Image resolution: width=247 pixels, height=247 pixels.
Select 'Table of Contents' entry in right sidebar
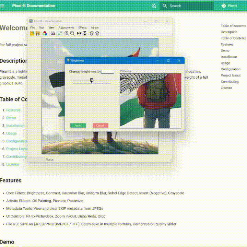pos(234,38)
